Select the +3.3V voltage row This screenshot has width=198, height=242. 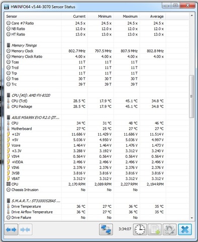(x=97, y=151)
